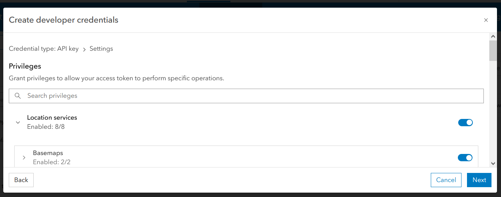Viewport: 501px width, 197px height.
Task: Click the Location services label
Action: point(52,118)
